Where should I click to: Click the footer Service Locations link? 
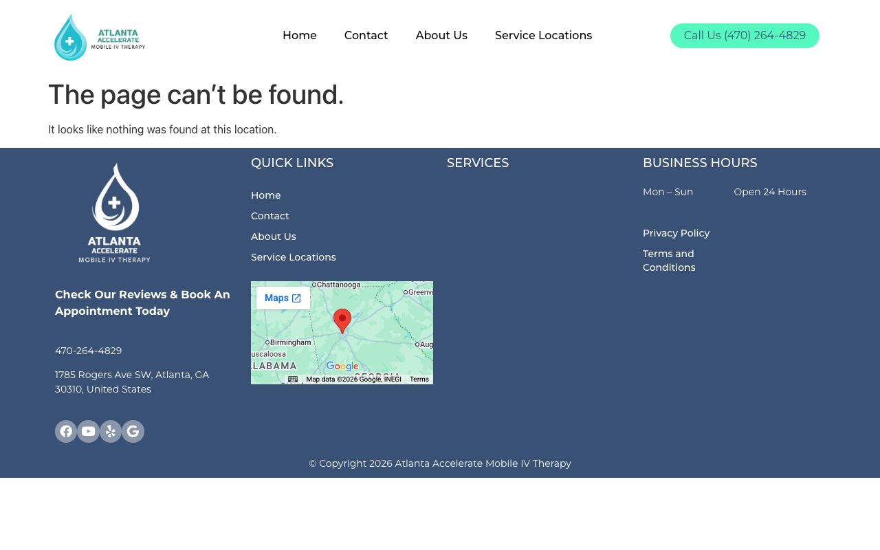[294, 257]
